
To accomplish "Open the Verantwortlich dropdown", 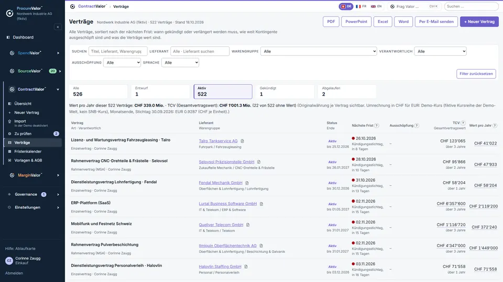I will click(441, 51).
